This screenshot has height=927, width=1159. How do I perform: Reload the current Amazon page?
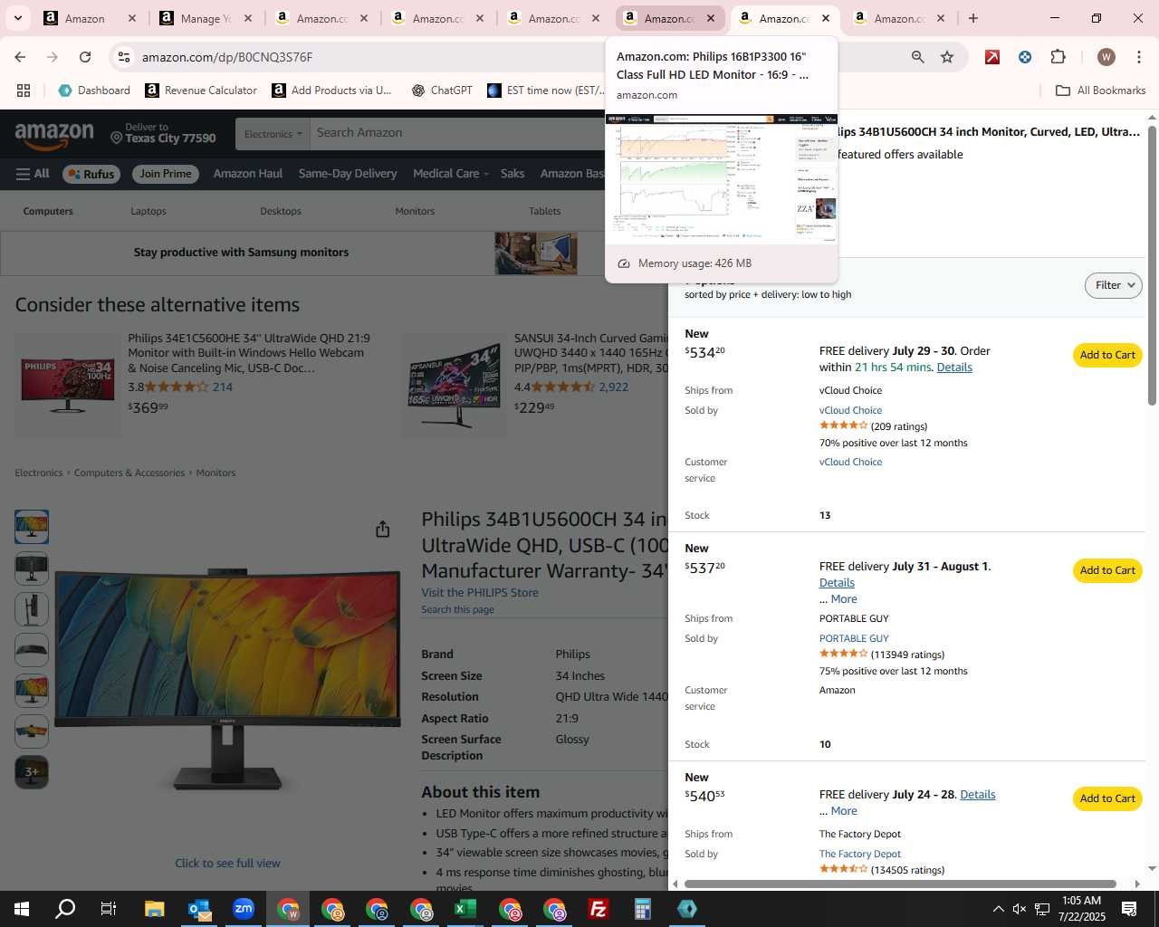(x=85, y=57)
